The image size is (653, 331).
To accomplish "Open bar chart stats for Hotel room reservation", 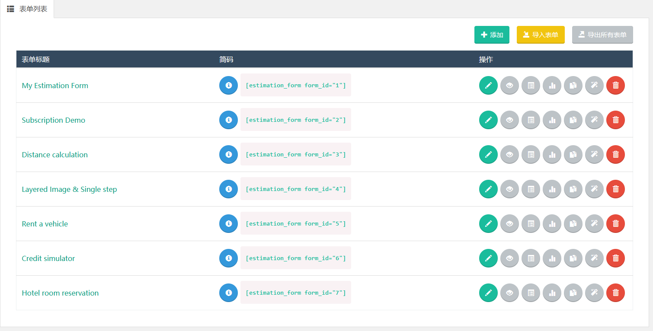I will coord(552,293).
